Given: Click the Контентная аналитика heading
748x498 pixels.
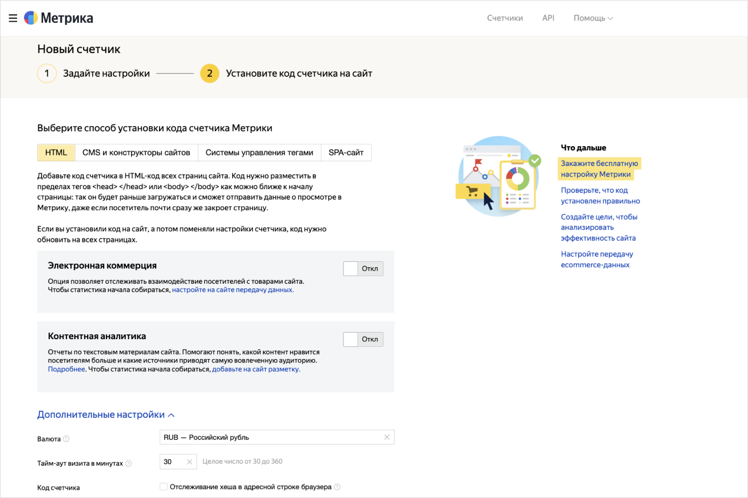Looking at the screenshot, I should point(97,336).
